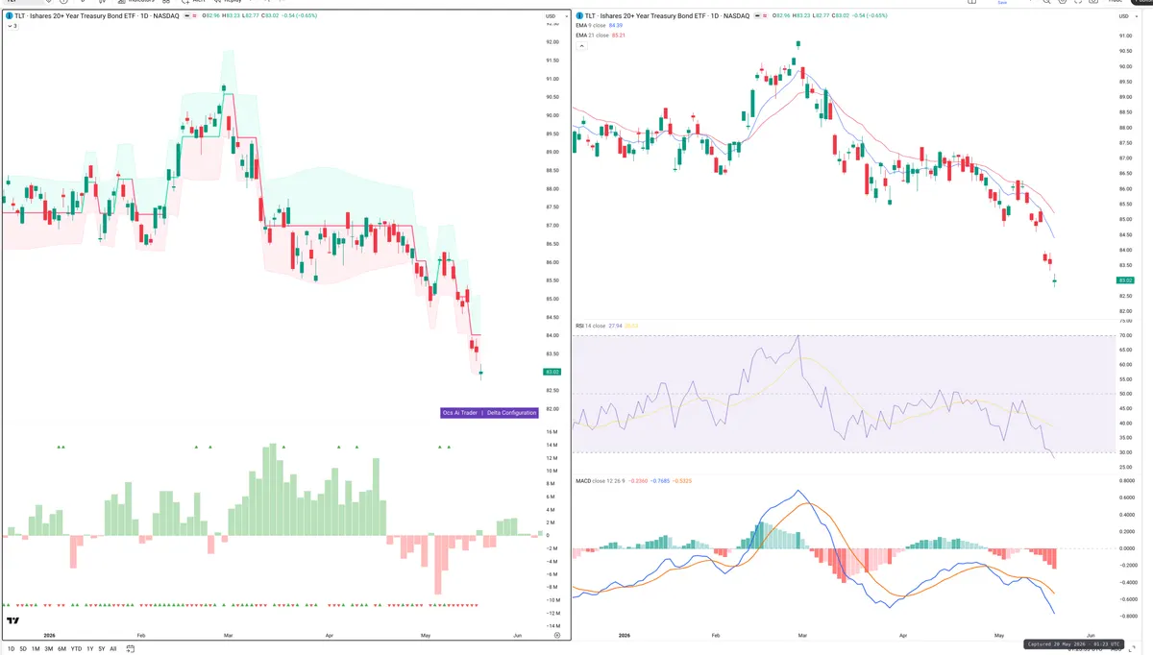Select the 3M time range

tap(49, 649)
